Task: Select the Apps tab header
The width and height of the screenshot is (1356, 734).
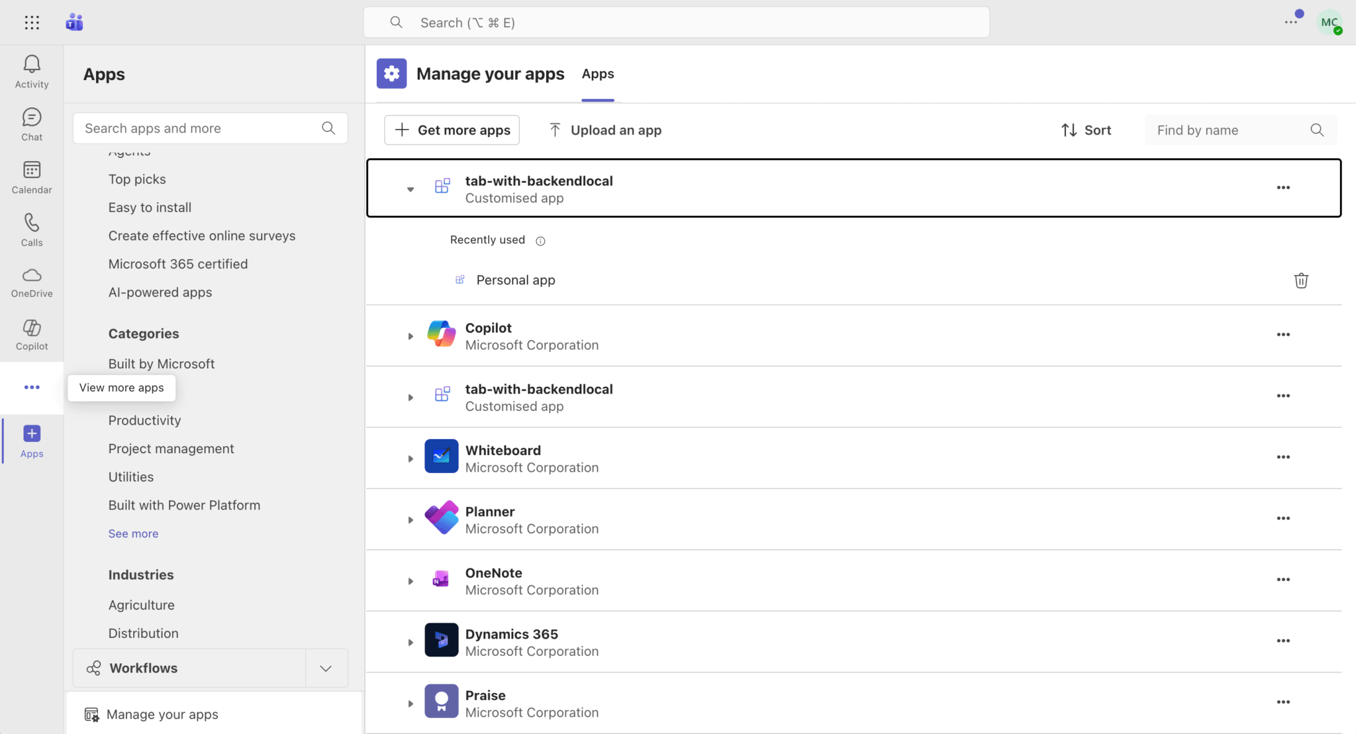Action: pyautogui.click(x=597, y=74)
